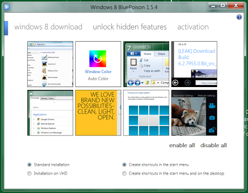Screen dimensions: 248x193
Task: Select shortcuts in start menu and desktop
Action: [x=124, y=174]
